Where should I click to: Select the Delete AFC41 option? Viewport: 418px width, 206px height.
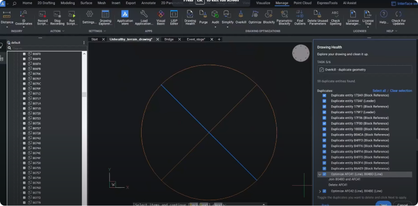[338, 185]
